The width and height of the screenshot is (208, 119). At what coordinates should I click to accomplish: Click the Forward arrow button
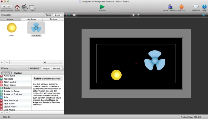9,7
